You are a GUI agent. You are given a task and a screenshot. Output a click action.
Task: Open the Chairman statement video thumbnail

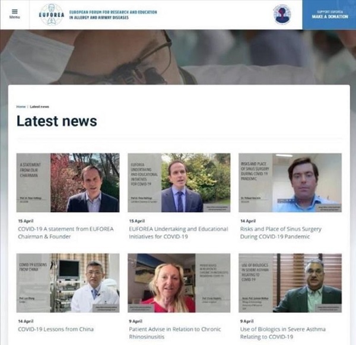tap(68, 182)
